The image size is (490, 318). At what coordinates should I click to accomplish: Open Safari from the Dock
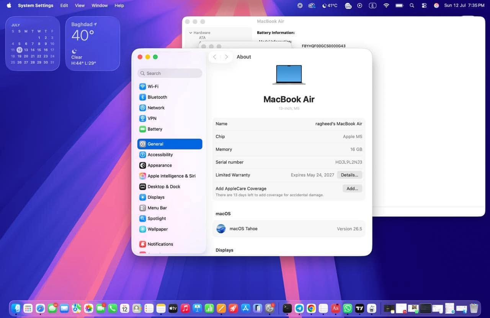[40, 308]
